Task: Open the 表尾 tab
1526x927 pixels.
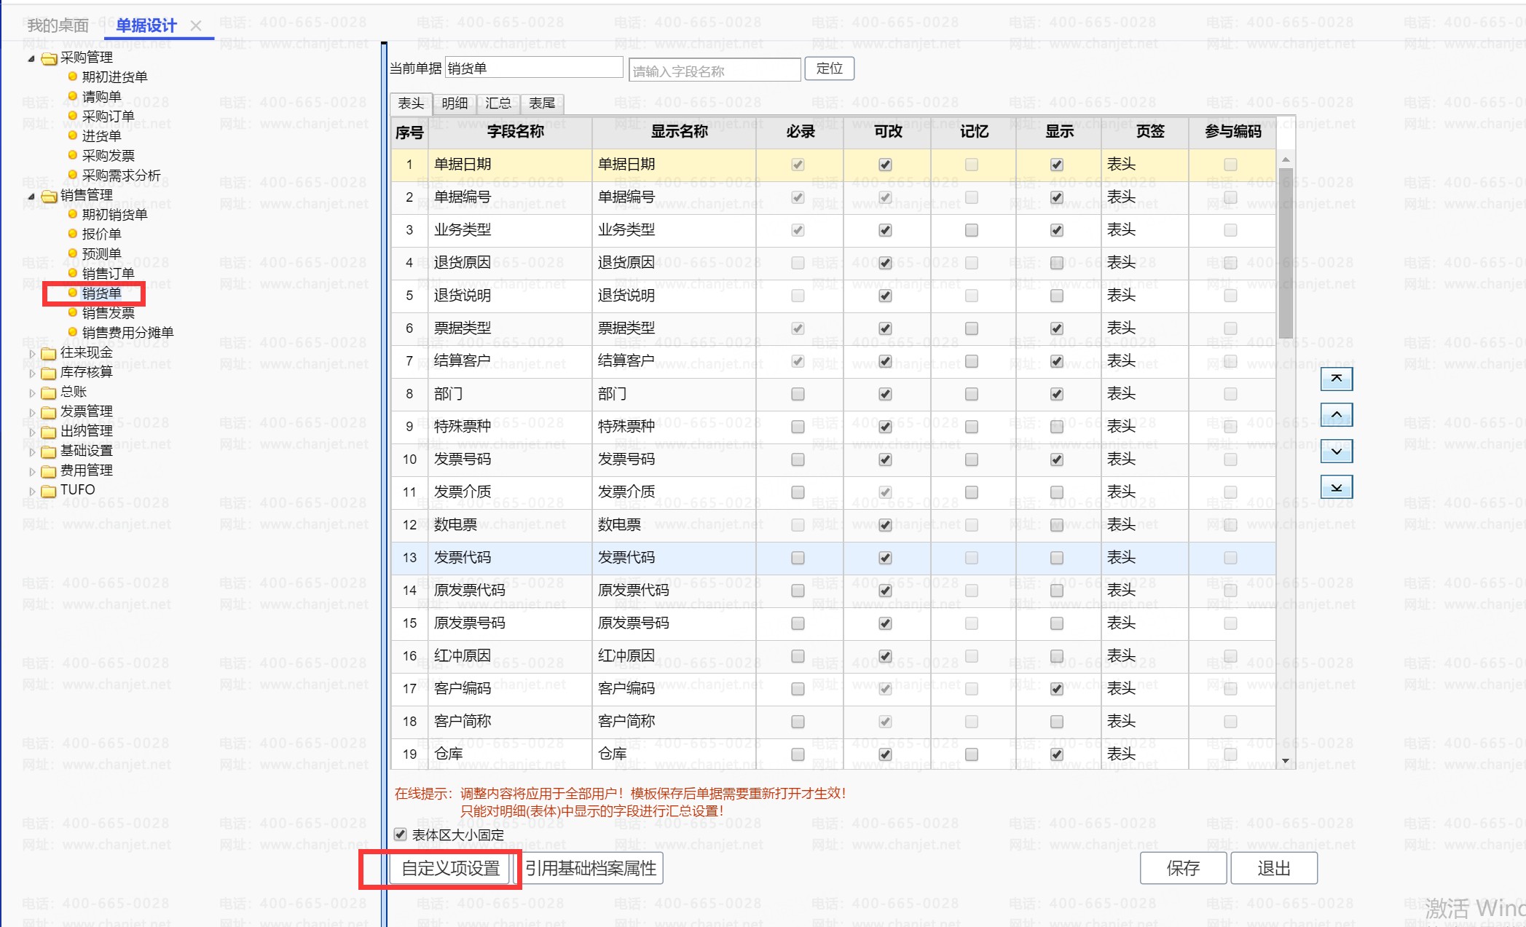Action: click(542, 103)
